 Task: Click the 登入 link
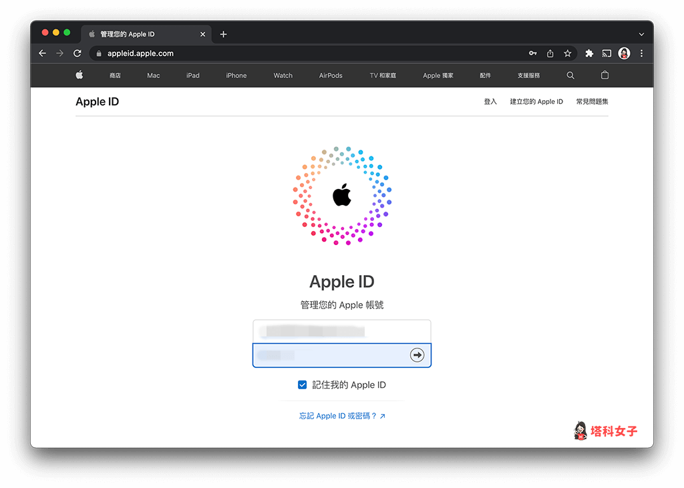[x=490, y=101]
